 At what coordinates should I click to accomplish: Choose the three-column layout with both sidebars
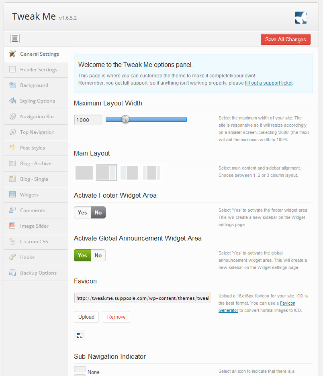151,173
